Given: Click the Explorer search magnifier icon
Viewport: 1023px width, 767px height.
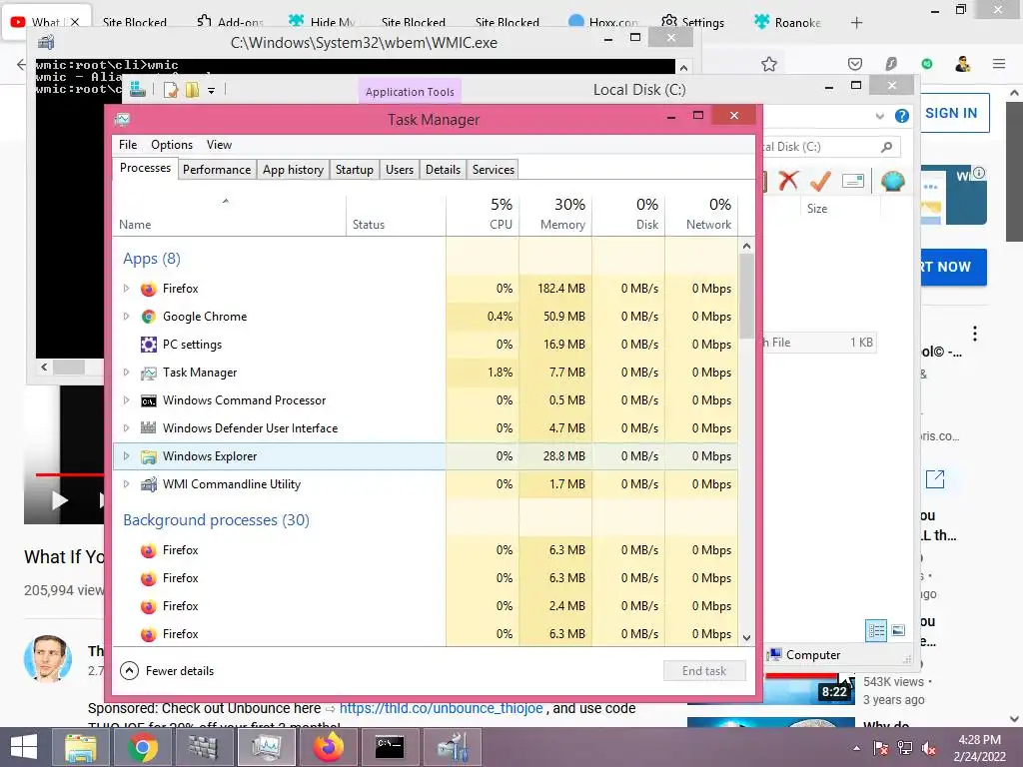Looking at the screenshot, I should (886, 147).
